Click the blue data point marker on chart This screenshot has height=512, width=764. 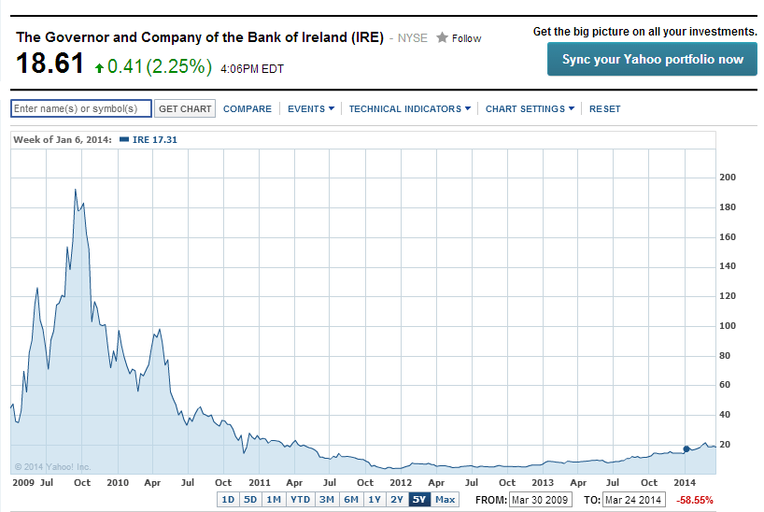[686, 449]
